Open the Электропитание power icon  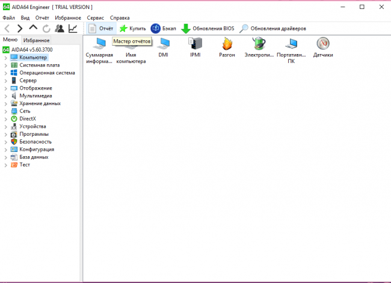click(259, 43)
